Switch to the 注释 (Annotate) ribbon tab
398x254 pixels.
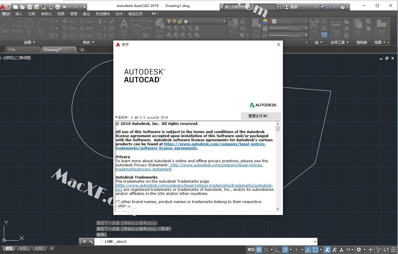pos(32,14)
